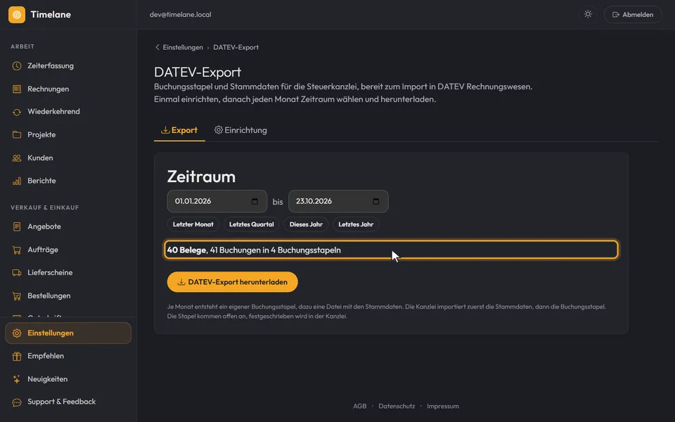
Task: Click the Timelane brand name
Action: coord(51,15)
